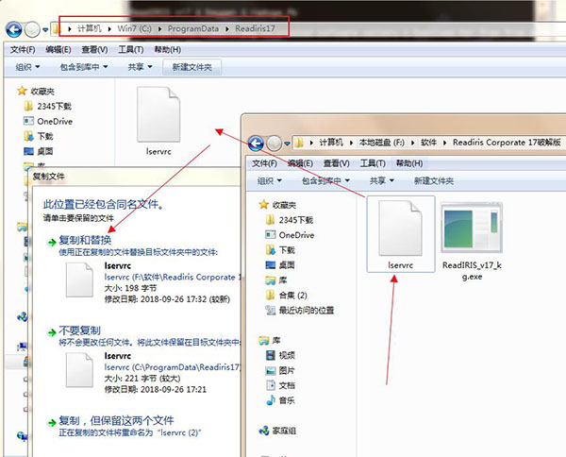This screenshot has height=457, width=566.
Task: Choose 复制和替换 option in copy dialog
Action: click(x=91, y=241)
